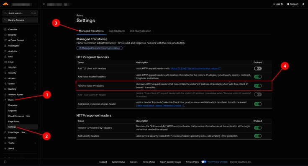The image size is (308, 166).
Task: Click the back arrow icon beside Back to Domains
Action: tap(5, 20)
